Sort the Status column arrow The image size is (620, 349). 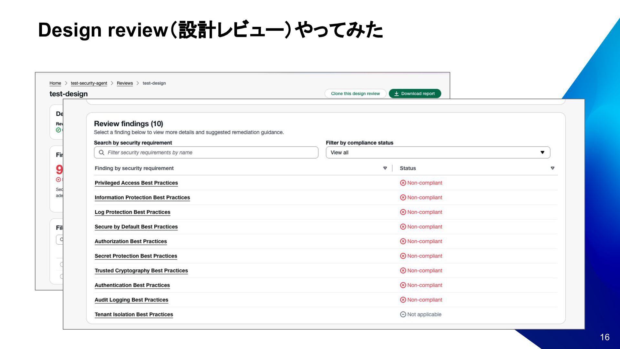tap(553, 168)
